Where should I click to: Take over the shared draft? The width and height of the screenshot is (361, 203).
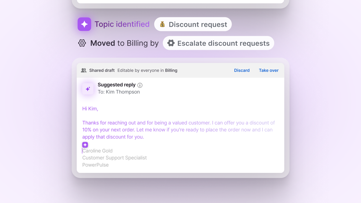pos(268,70)
